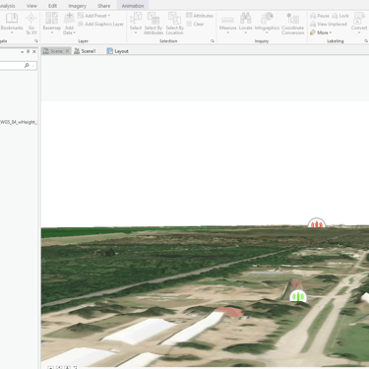Screen dimensions: 369x369
Task: Switch to the Layout view tab
Action: pos(117,51)
